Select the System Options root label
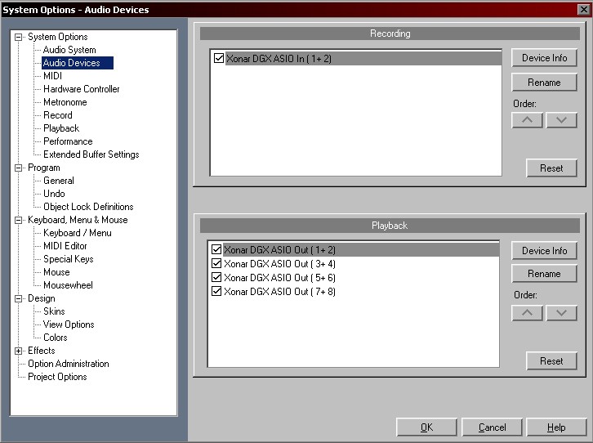The height and width of the screenshot is (443, 593). click(58, 37)
